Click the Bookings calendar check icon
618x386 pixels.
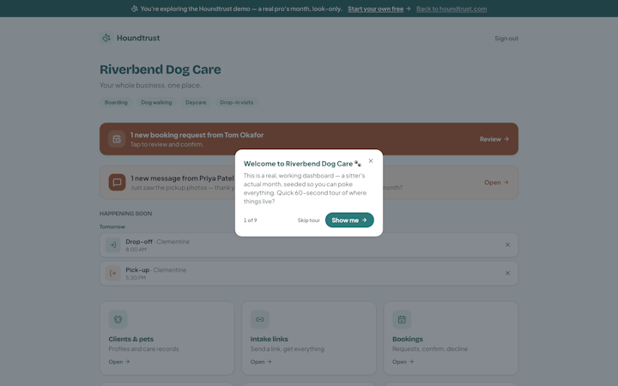click(402, 319)
